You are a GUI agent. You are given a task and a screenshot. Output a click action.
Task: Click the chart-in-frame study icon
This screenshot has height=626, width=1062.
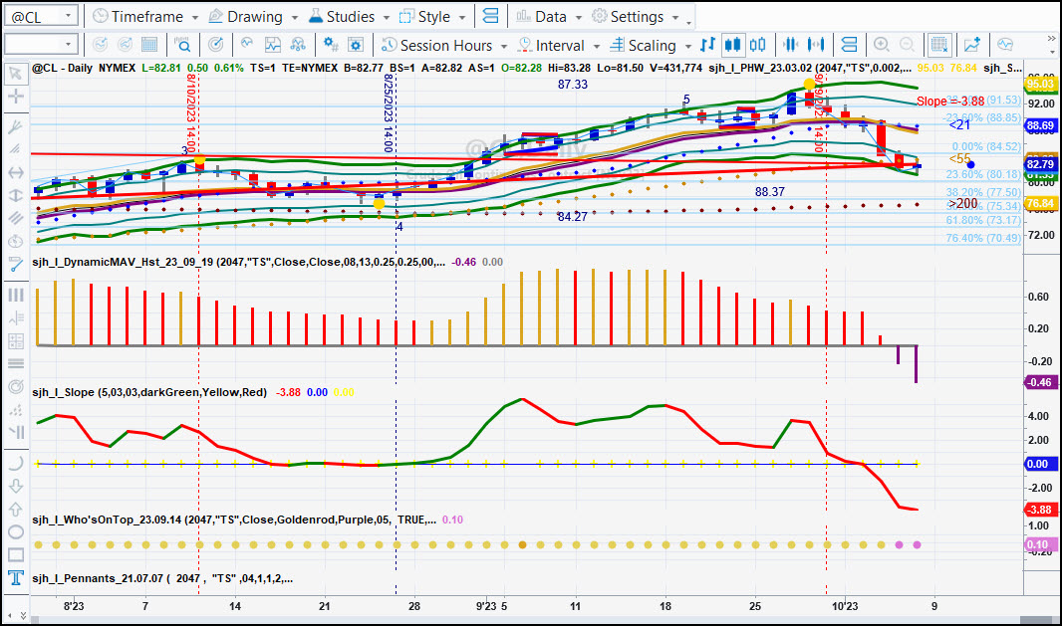pyautogui.click(x=273, y=45)
